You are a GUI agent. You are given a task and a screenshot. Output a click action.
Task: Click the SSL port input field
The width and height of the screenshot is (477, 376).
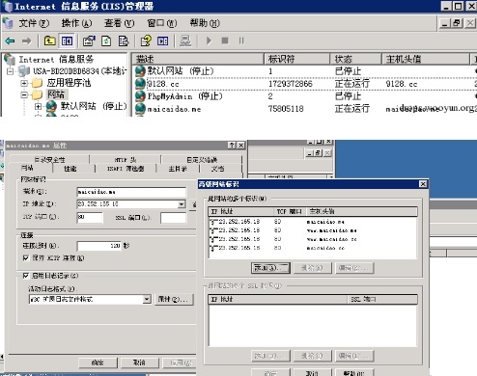pos(173,218)
